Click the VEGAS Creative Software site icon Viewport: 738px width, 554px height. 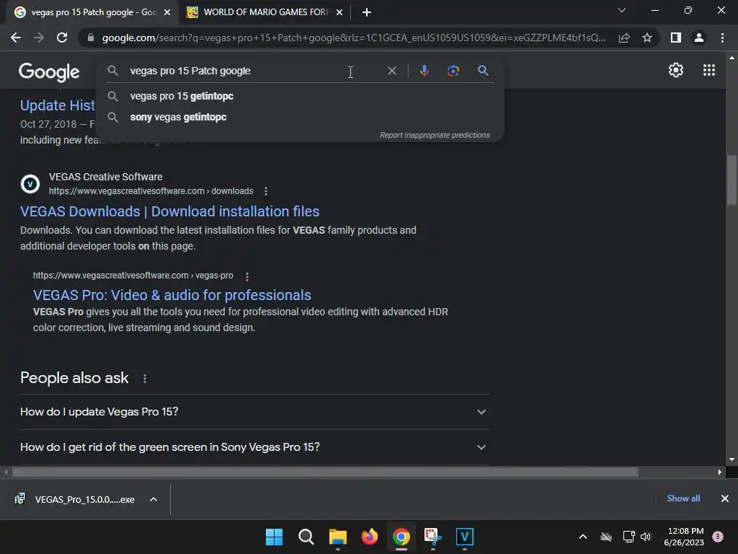30,184
